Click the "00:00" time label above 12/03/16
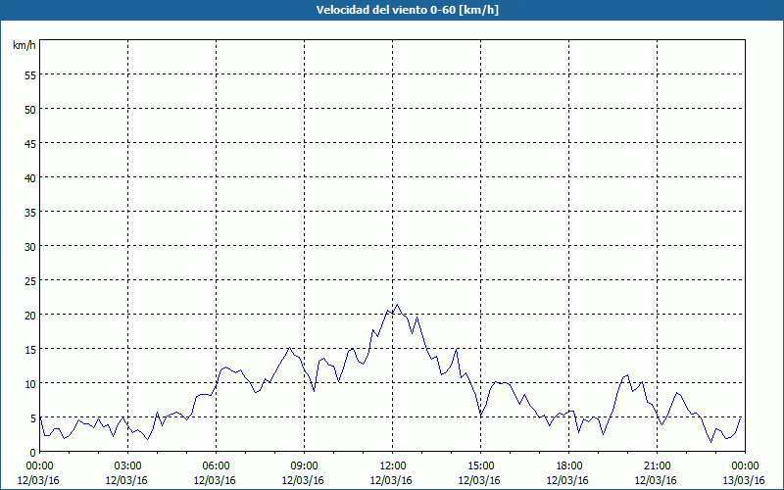This screenshot has width=784, height=490. [39, 466]
